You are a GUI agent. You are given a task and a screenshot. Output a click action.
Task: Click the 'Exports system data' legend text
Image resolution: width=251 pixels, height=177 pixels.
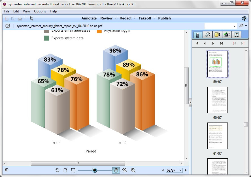click(67, 38)
